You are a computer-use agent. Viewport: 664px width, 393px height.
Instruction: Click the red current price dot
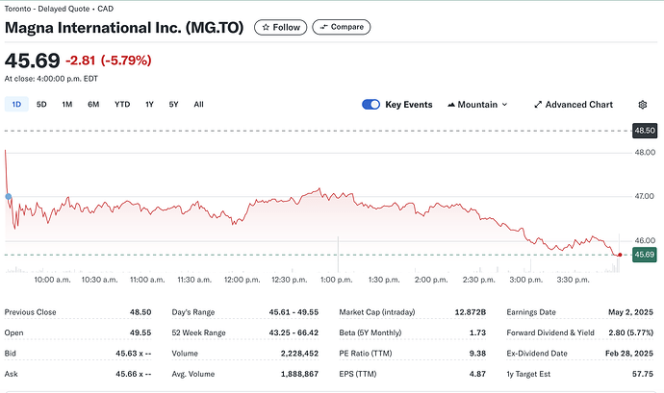click(619, 255)
